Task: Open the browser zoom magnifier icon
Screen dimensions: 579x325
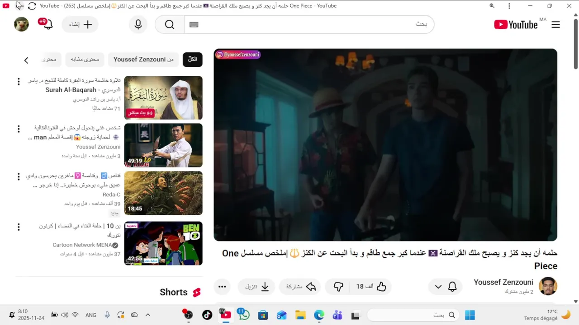Action: point(492,6)
